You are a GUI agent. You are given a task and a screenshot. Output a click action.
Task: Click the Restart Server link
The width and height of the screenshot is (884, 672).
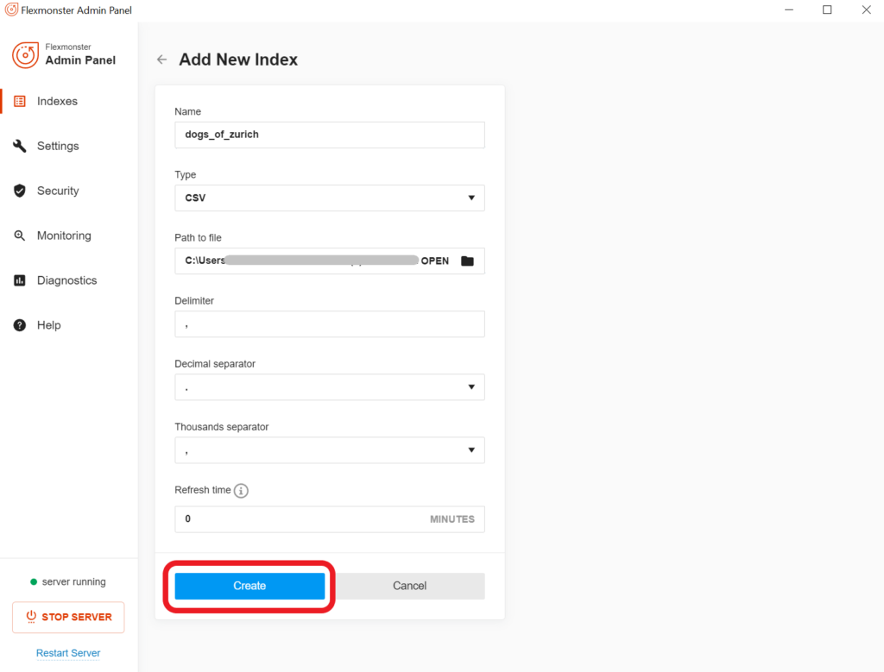tap(68, 653)
